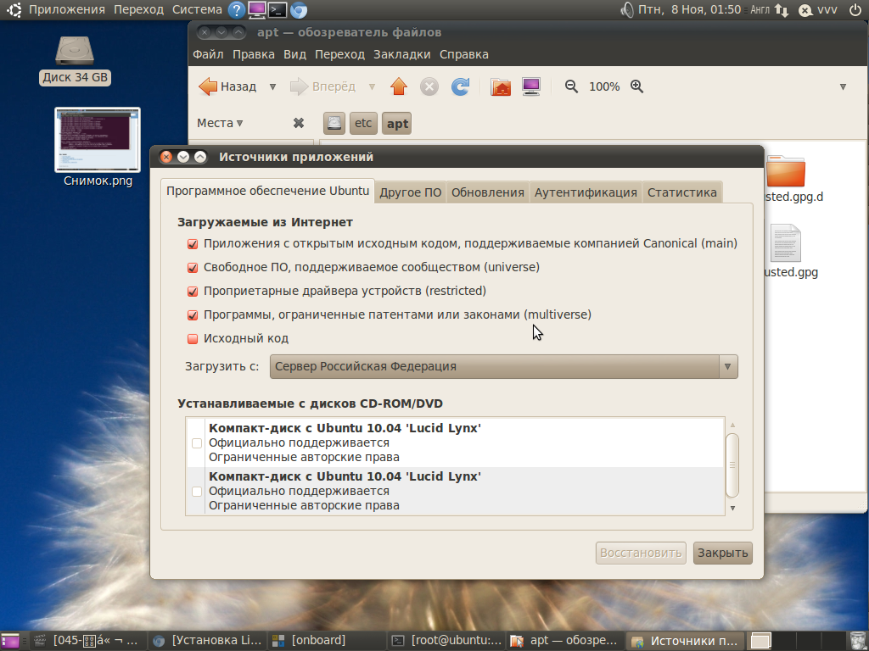
Task: Open the Система menu in top panel
Action: [197, 9]
